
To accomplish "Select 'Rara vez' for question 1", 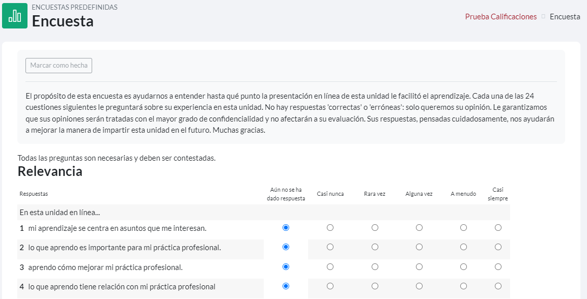I will [375, 228].
